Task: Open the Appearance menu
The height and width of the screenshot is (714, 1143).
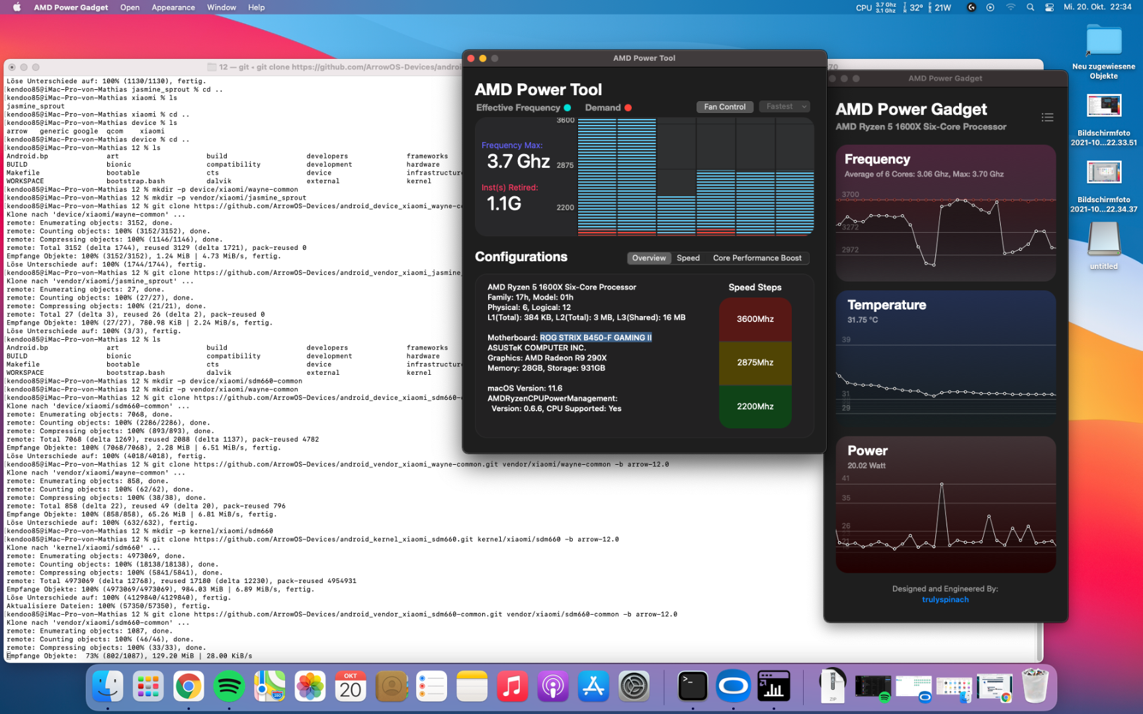Action: (x=173, y=7)
